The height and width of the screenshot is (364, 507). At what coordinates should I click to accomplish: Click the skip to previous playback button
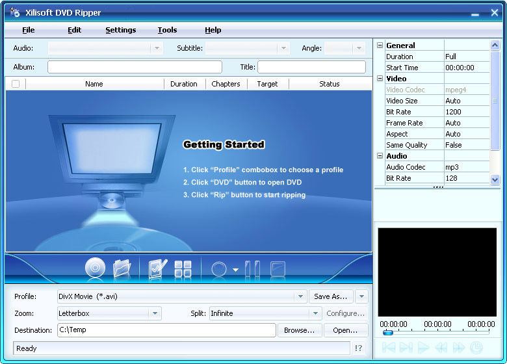[x=389, y=348]
